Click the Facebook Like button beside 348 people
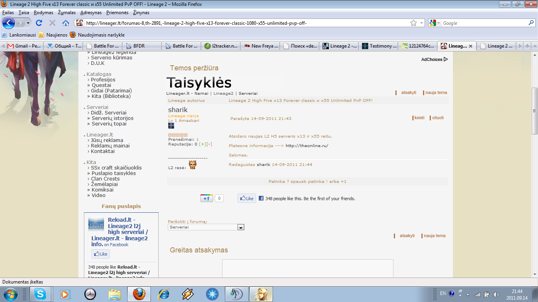 [x=247, y=199]
